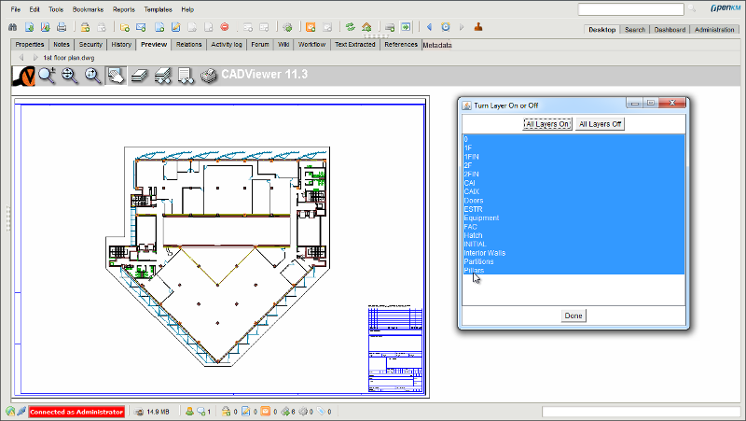Image resolution: width=746 pixels, height=421 pixels.
Task: Select the CADViewer pan hand tool
Action: [x=116, y=76]
